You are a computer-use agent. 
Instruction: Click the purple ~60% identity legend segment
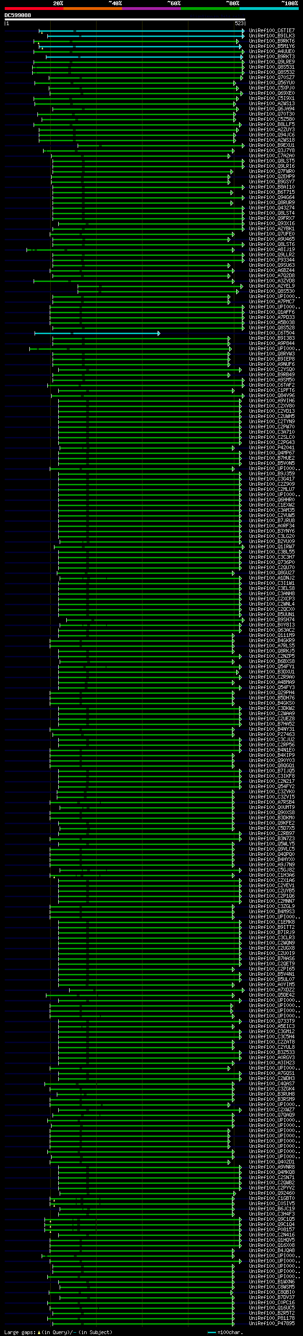pos(152,9)
